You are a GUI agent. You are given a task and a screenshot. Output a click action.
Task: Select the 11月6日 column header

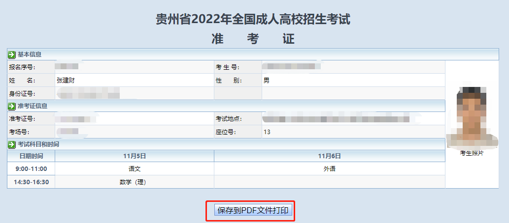(x=329, y=156)
